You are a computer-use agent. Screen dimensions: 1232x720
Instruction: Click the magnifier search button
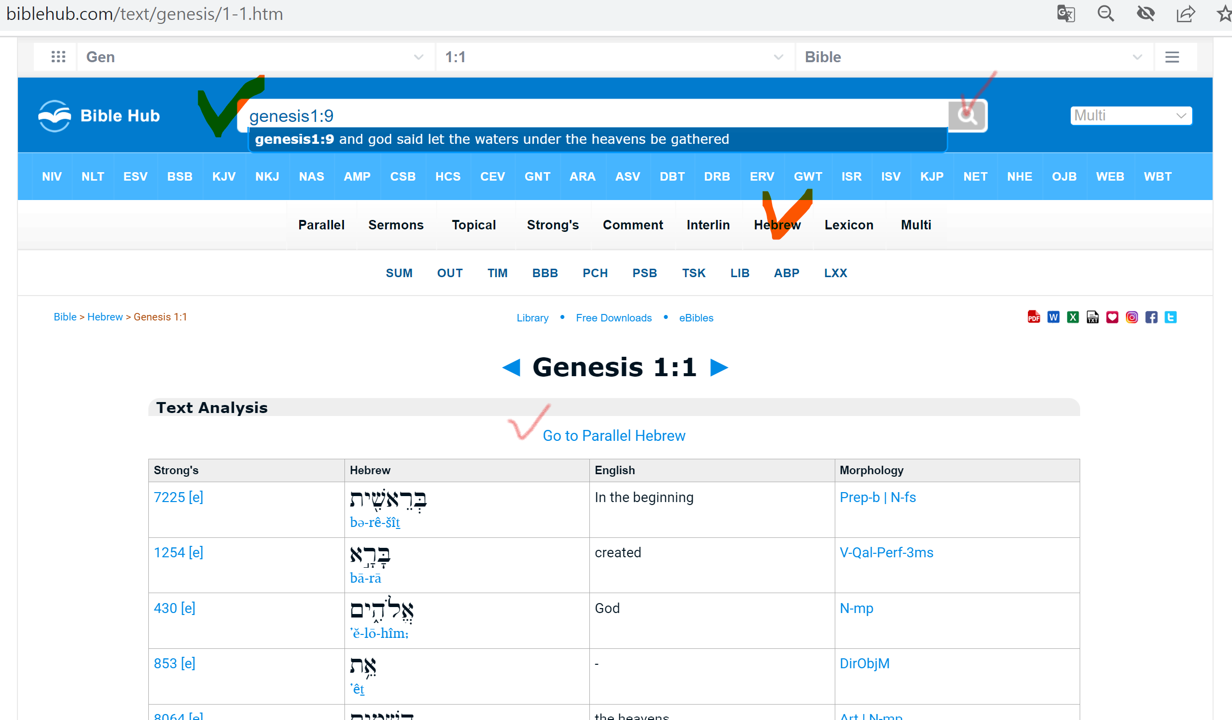point(967,115)
